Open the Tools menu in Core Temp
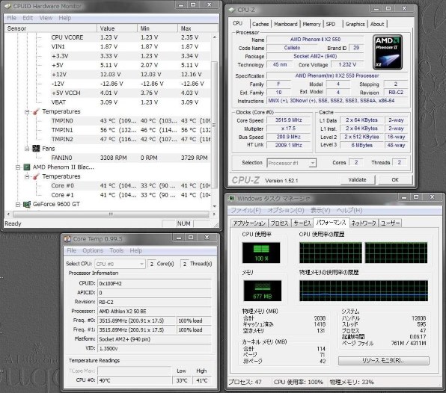Viewport: 446px width, 393px height. (117, 250)
